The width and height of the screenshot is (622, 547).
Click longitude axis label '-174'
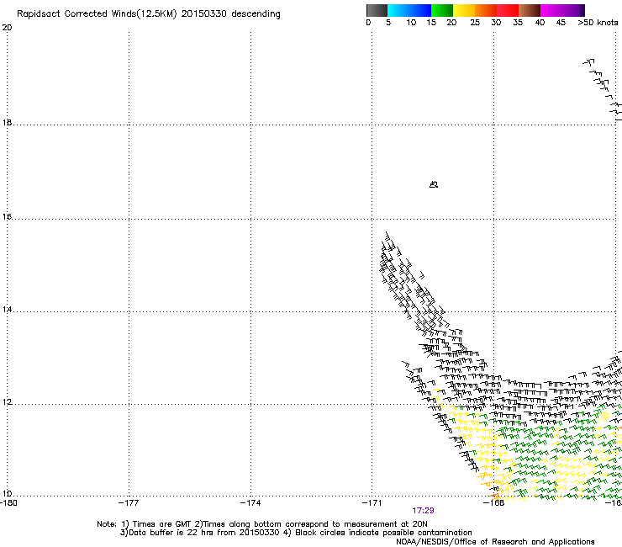tap(250, 503)
